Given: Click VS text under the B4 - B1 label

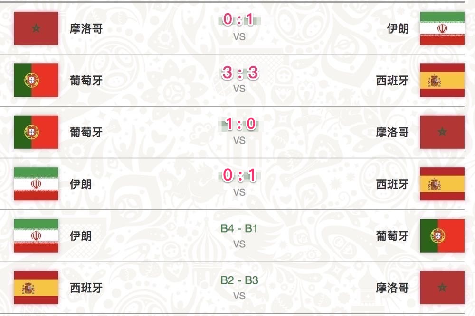Looking at the screenshot, I should coord(239,244).
